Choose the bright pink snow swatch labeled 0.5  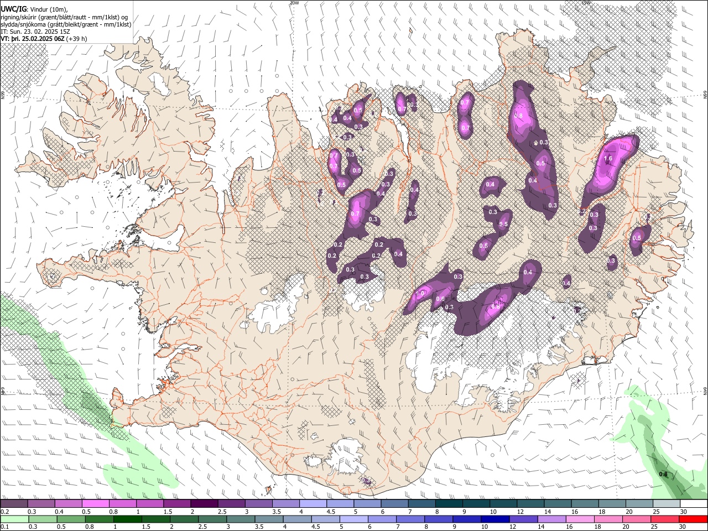(95, 503)
